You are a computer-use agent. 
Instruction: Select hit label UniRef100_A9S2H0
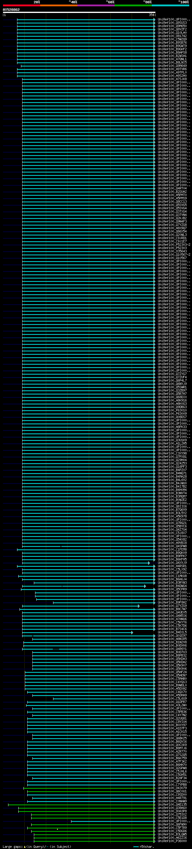[x=172, y=76]
